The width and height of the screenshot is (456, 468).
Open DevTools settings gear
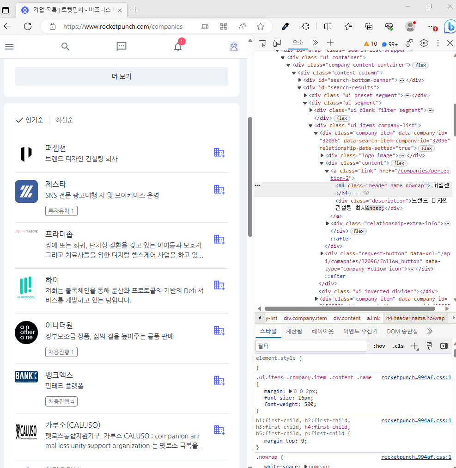(424, 43)
